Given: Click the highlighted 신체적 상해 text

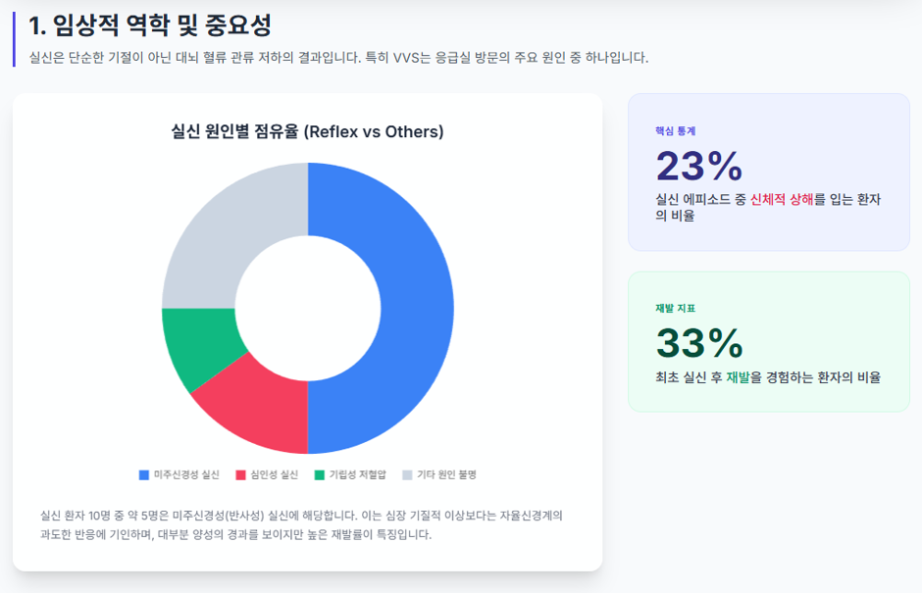Looking at the screenshot, I should 782,199.
